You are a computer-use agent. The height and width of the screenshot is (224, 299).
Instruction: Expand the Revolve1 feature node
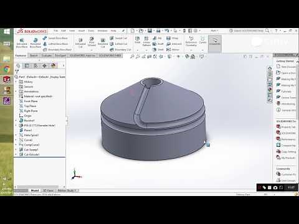16,121
